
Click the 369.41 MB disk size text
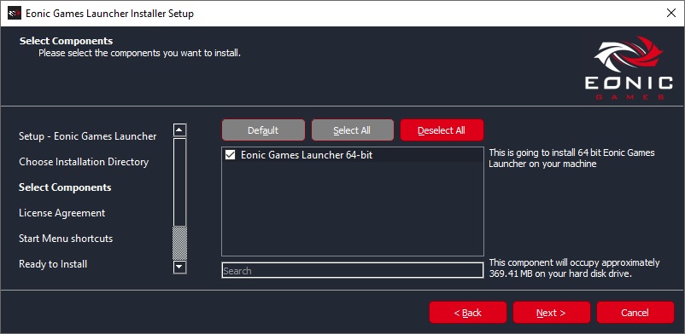point(574,268)
